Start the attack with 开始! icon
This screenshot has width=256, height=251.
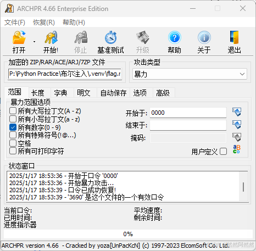coord(51,38)
